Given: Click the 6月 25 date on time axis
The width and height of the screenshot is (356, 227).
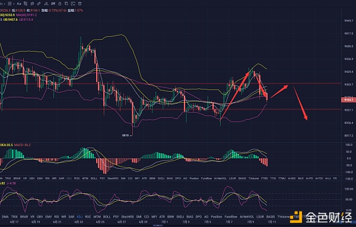Looking at the screenshot, I should point(100,222).
